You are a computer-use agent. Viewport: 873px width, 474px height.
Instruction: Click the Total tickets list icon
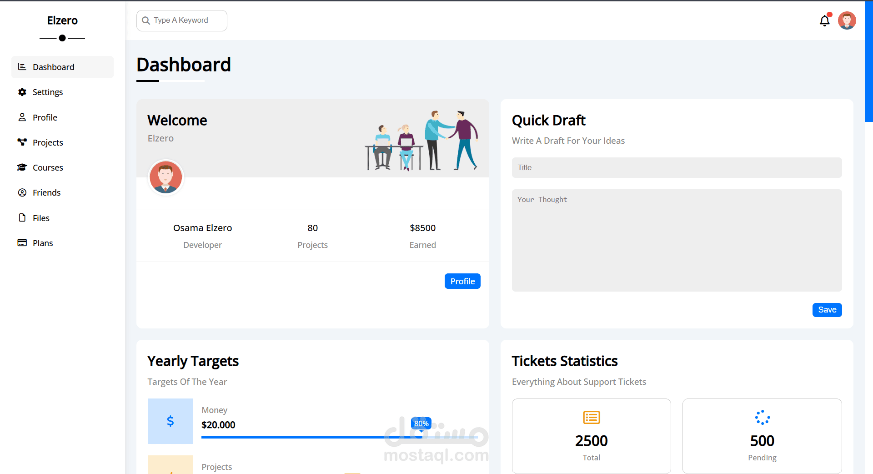coord(591,417)
